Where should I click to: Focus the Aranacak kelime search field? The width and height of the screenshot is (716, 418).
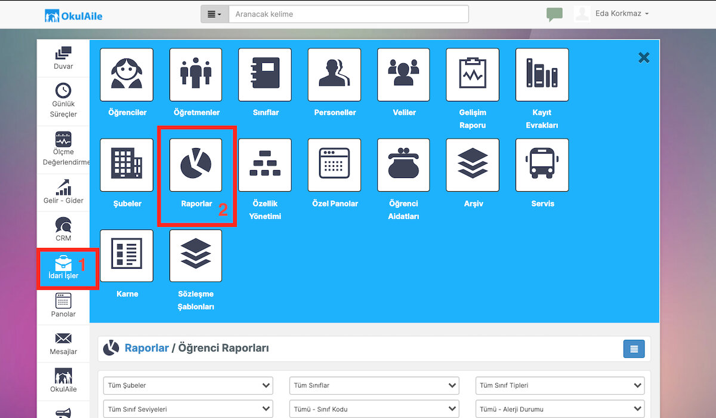click(348, 14)
